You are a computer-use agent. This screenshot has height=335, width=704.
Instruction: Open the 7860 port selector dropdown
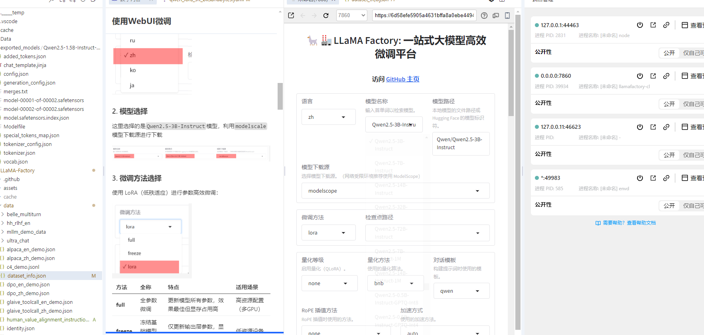pos(351,16)
